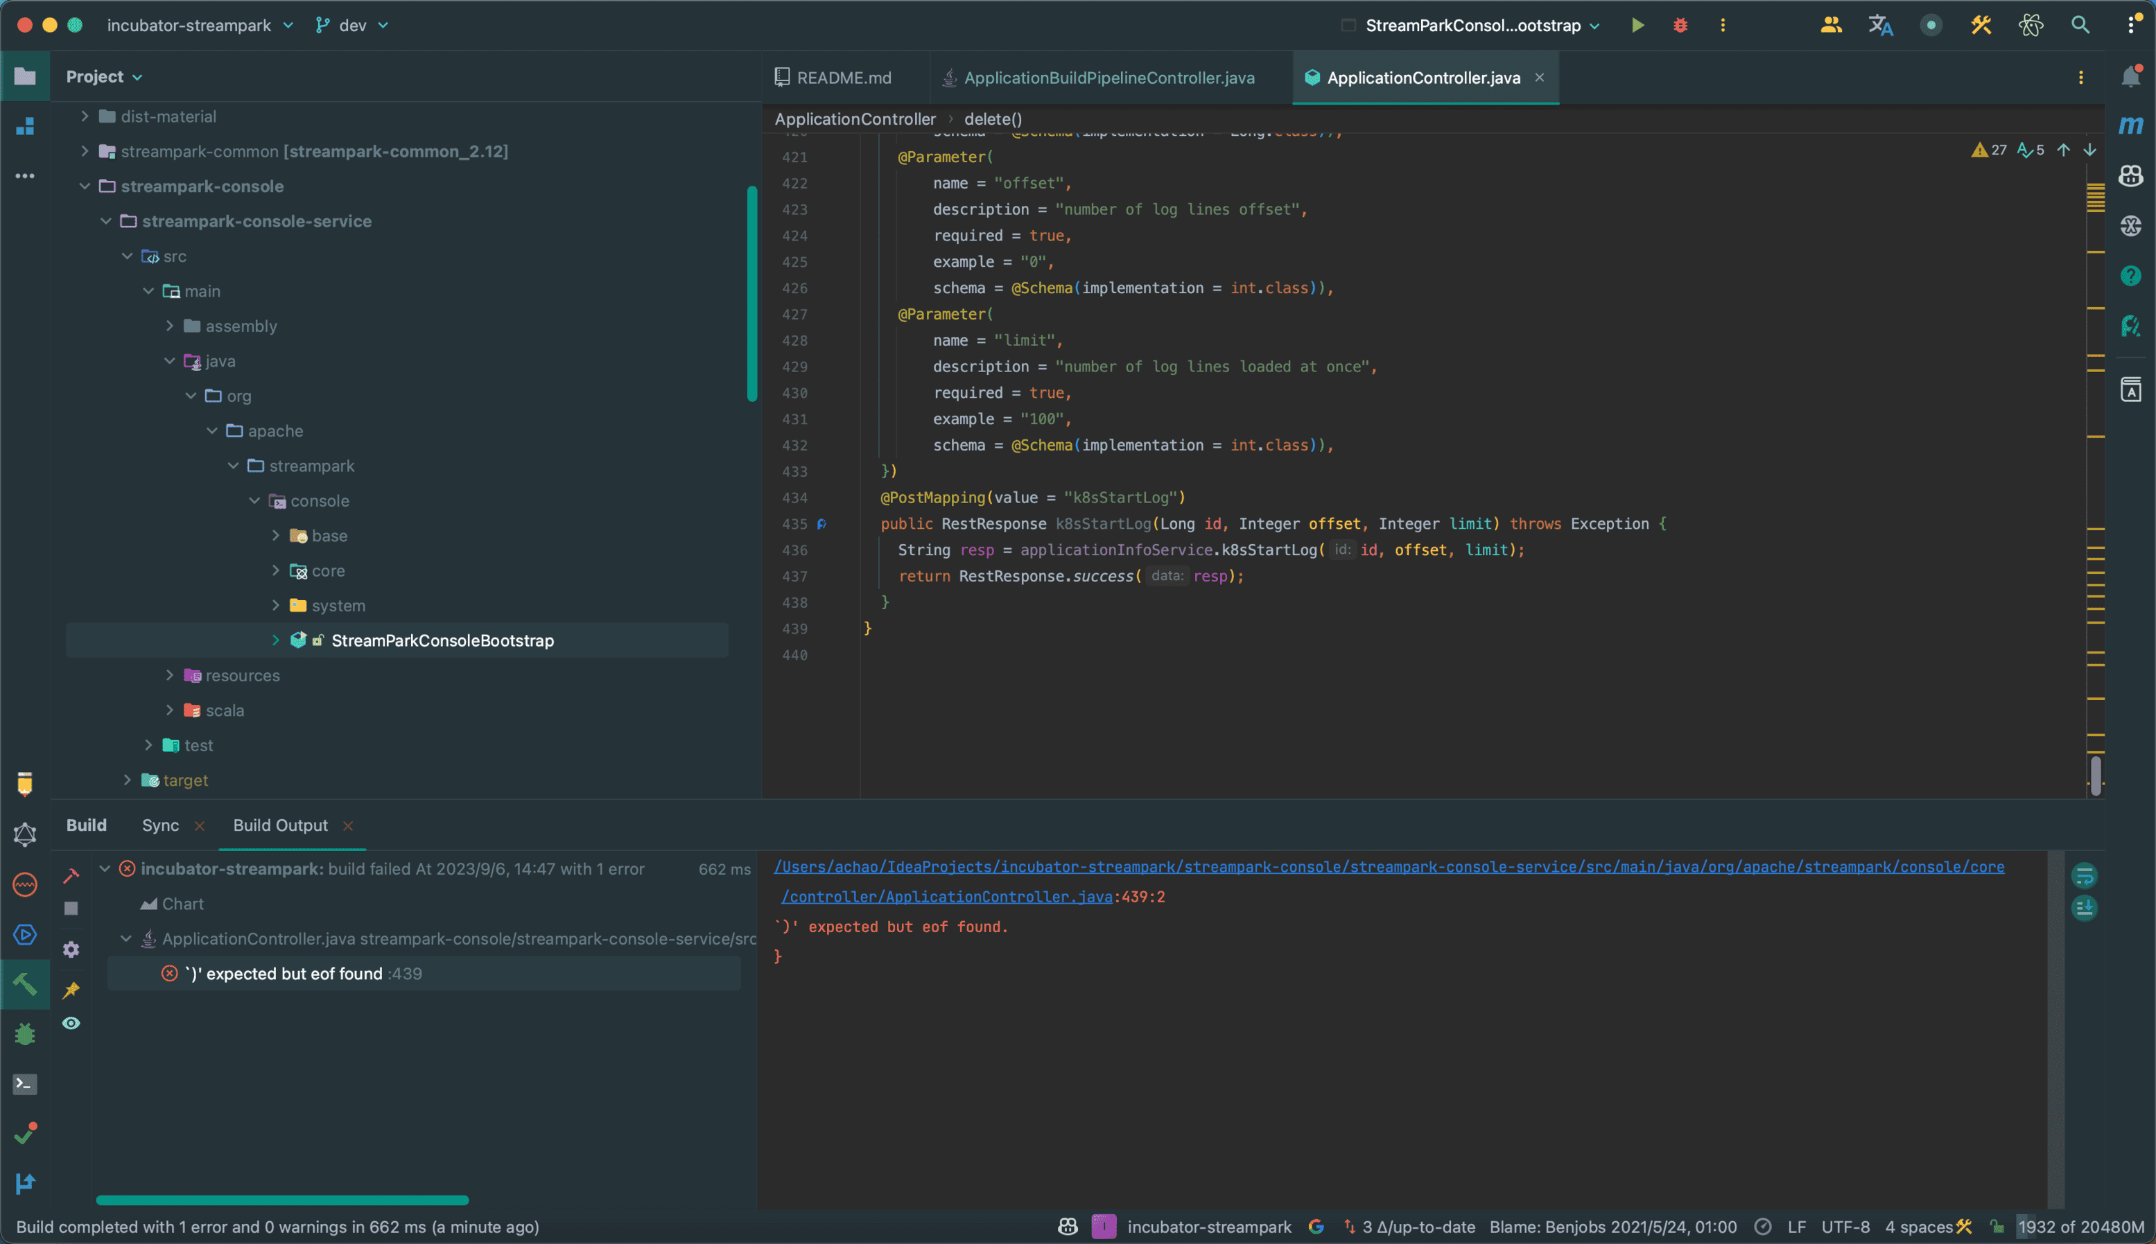Start debugging with the red bug icon
2156x1244 pixels.
(x=1680, y=26)
